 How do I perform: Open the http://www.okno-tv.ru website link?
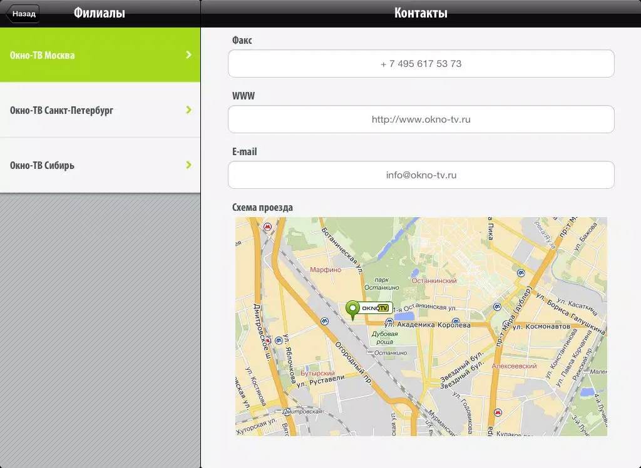pyautogui.click(x=421, y=120)
